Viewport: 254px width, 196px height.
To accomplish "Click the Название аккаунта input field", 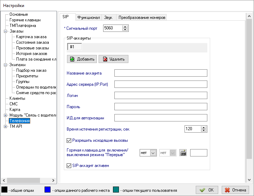I will click(161, 73).
